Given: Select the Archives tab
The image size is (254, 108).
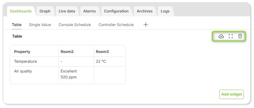Looking at the screenshot, I should point(144,11).
